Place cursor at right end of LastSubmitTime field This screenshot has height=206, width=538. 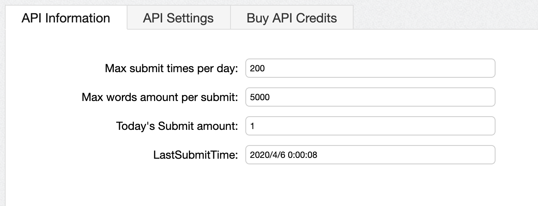pos(489,155)
